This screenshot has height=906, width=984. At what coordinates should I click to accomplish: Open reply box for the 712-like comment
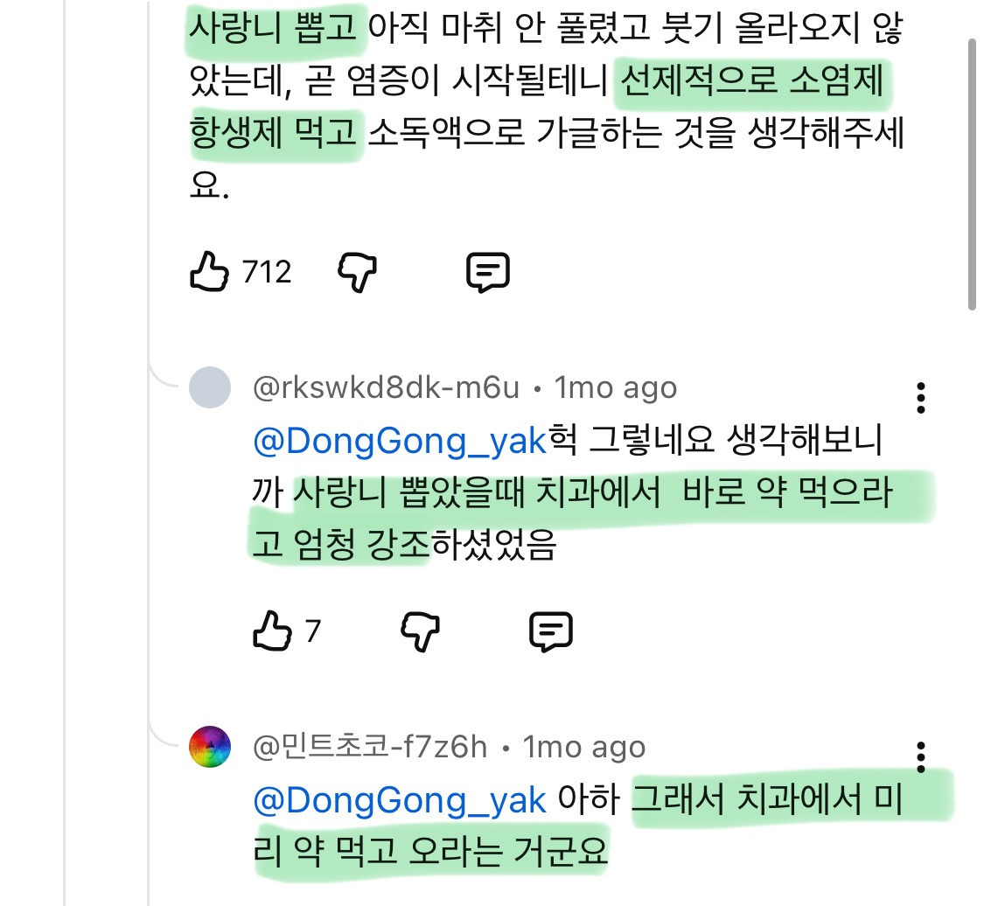click(x=488, y=273)
